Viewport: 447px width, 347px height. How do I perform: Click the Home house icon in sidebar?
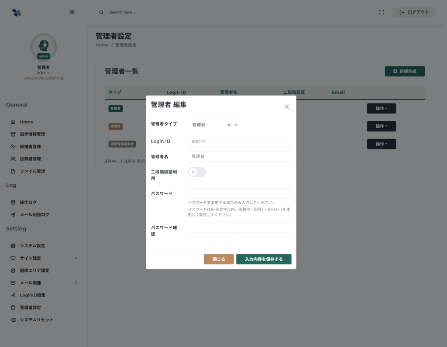click(x=13, y=122)
